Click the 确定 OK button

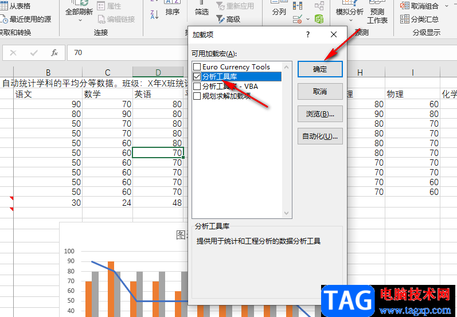coord(320,69)
